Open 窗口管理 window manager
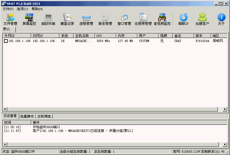The image size is (230, 155). tap(124, 19)
